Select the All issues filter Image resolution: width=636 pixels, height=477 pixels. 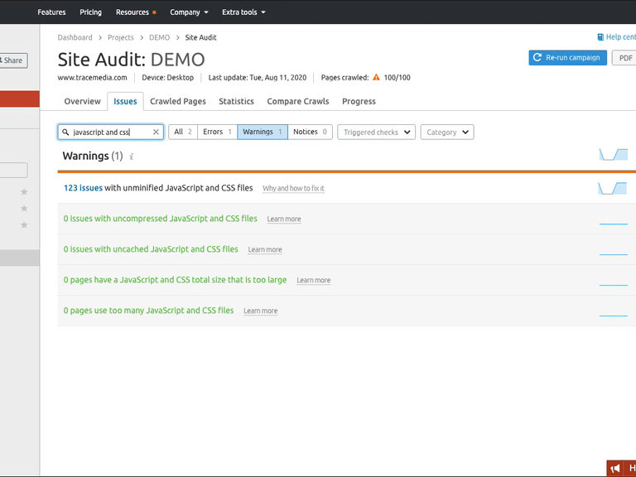pos(183,132)
